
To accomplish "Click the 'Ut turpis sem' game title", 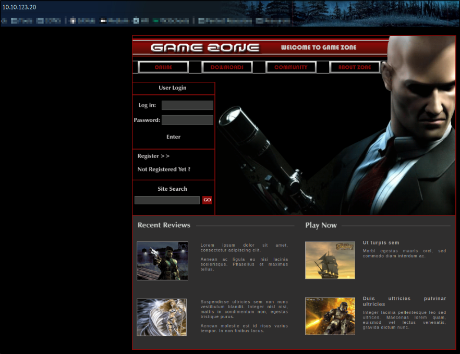I will pos(381,243).
